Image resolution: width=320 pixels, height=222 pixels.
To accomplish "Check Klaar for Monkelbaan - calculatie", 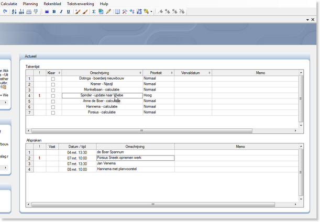I will click(x=53, y=90).
